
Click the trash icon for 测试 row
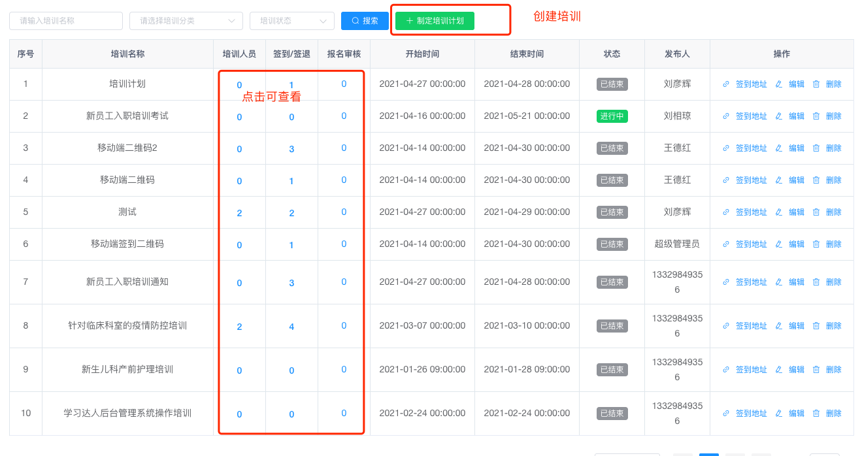(x=816, y=212)
